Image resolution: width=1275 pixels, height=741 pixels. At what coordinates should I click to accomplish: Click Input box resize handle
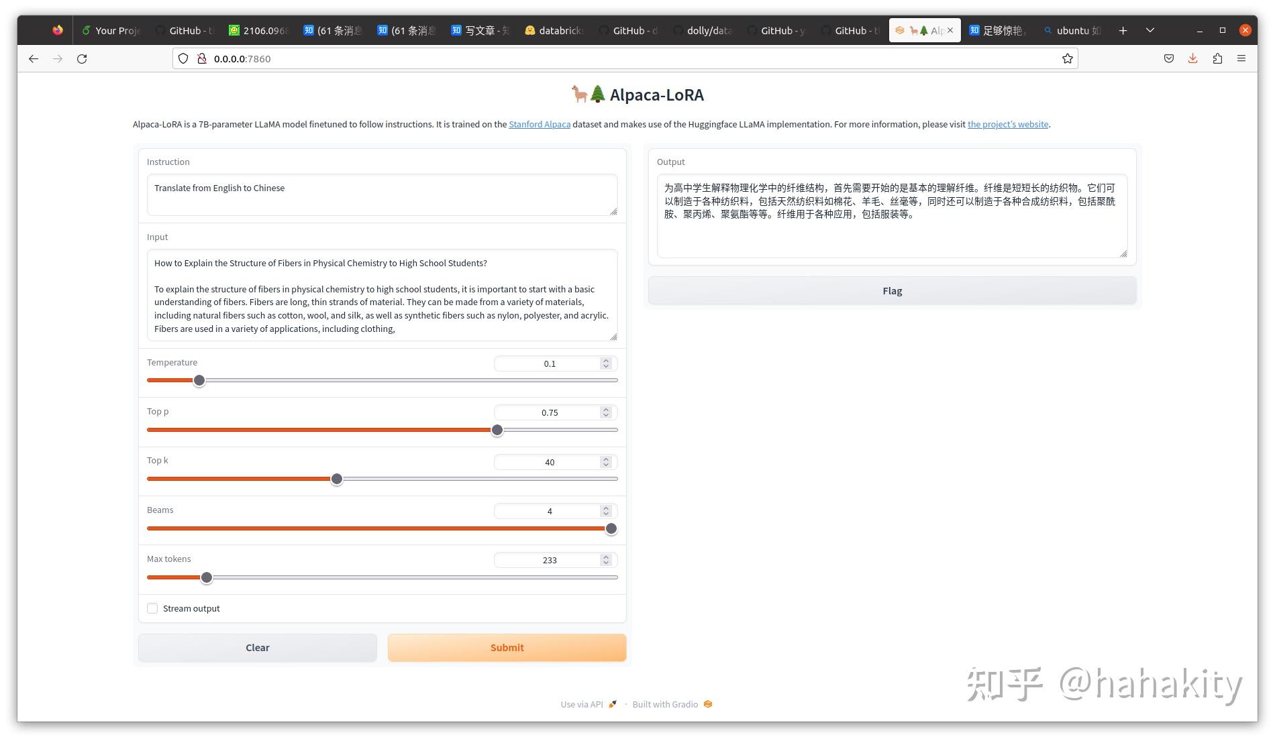tap(613, 337)
